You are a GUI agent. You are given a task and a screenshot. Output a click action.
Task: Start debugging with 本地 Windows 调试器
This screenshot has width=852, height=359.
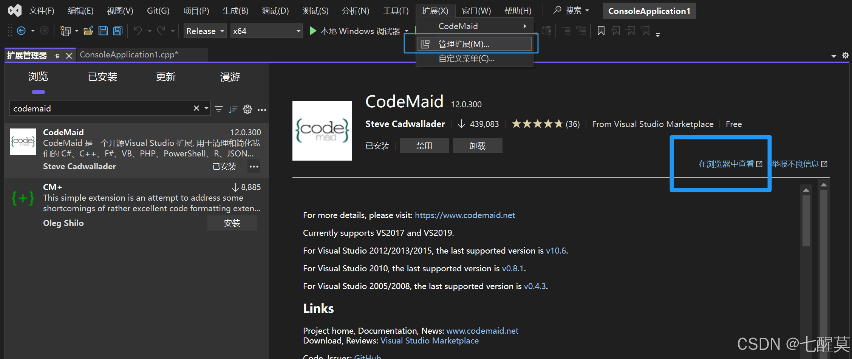click(x=355, y=31)
